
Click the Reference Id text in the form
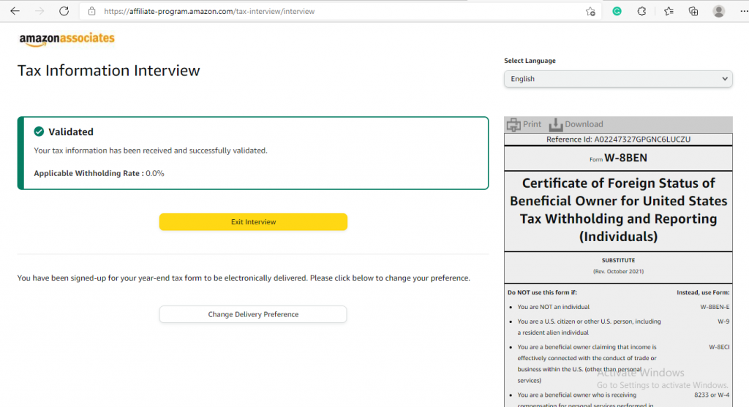(618, 140)
